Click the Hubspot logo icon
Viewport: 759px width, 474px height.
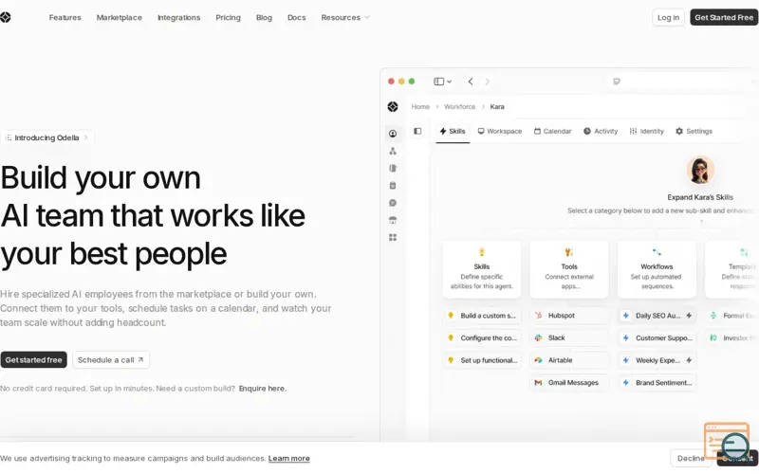pos(538,316)
